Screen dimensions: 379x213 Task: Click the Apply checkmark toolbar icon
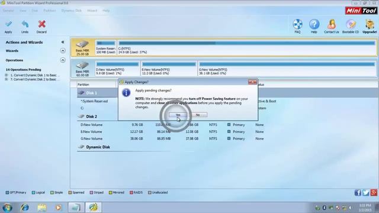(8, 24)
